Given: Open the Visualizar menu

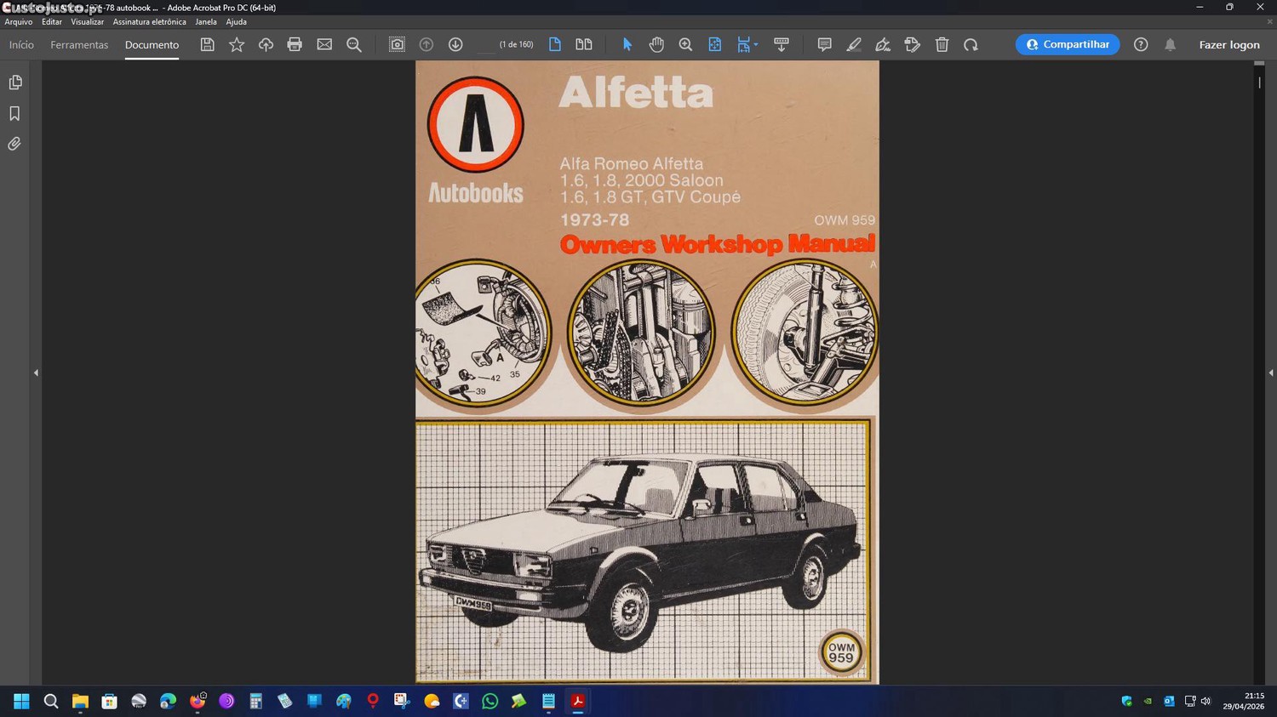Looking at the screenshot, I should [x=87, y=22].
